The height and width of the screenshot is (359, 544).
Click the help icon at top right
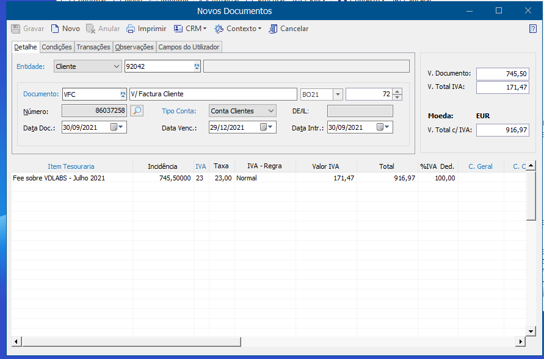click(532, 29)
